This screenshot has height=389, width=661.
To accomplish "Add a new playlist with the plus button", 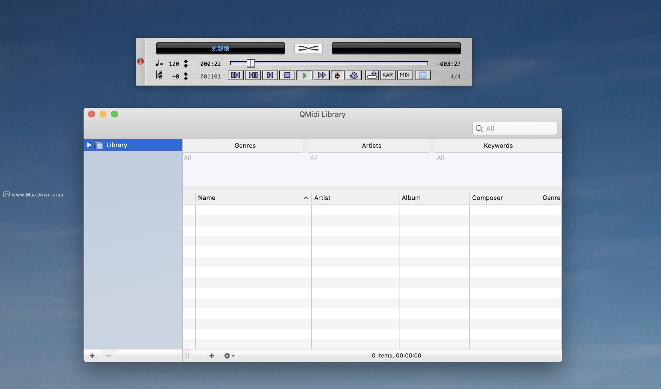I will 92,355.
